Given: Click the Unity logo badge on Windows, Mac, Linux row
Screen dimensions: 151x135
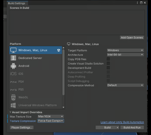Looking at the screenshot, I should coord(59,50).
